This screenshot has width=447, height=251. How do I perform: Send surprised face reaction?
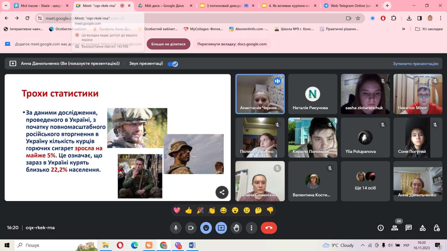point(235,210)
